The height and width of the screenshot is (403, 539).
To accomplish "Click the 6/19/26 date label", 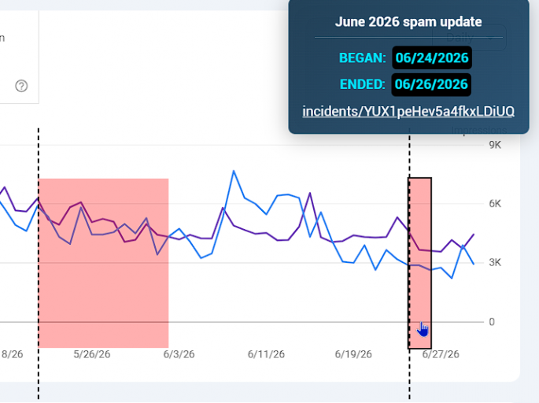I will pos(353,354).
